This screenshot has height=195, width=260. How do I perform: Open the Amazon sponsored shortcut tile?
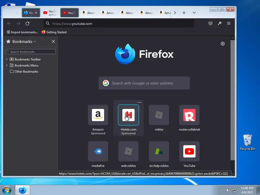98,115
